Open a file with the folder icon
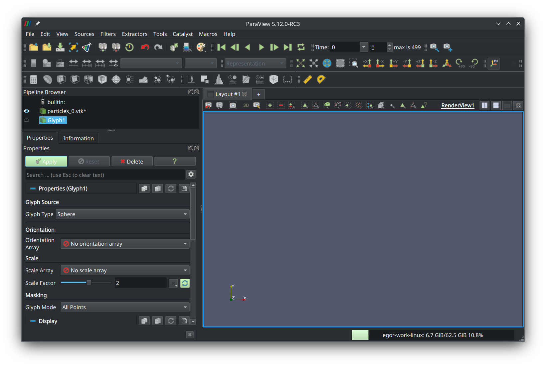This screenshot has height=367, width=546. click(x=34, y=47)
